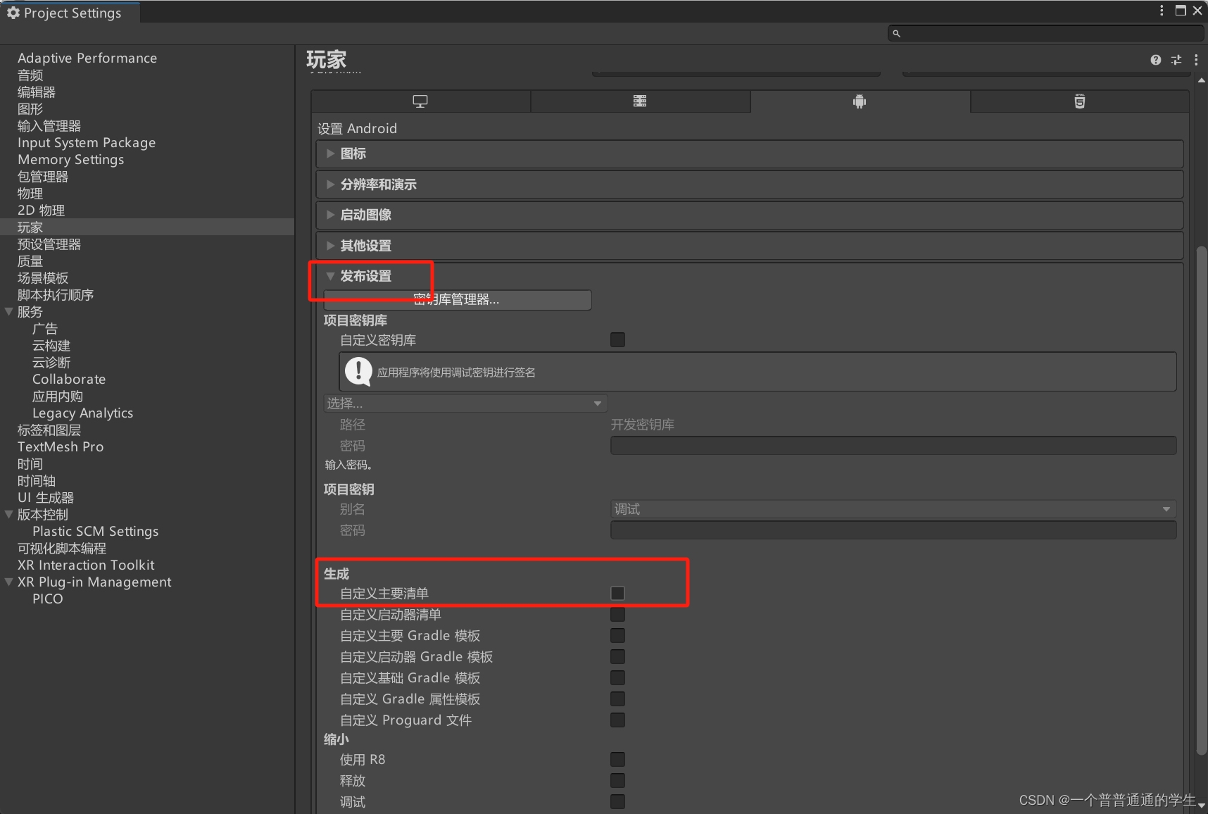This screenshot has width=1208, height=814.
Task: Open 标签和图层 settings category
Action: (x=49, y=430)
